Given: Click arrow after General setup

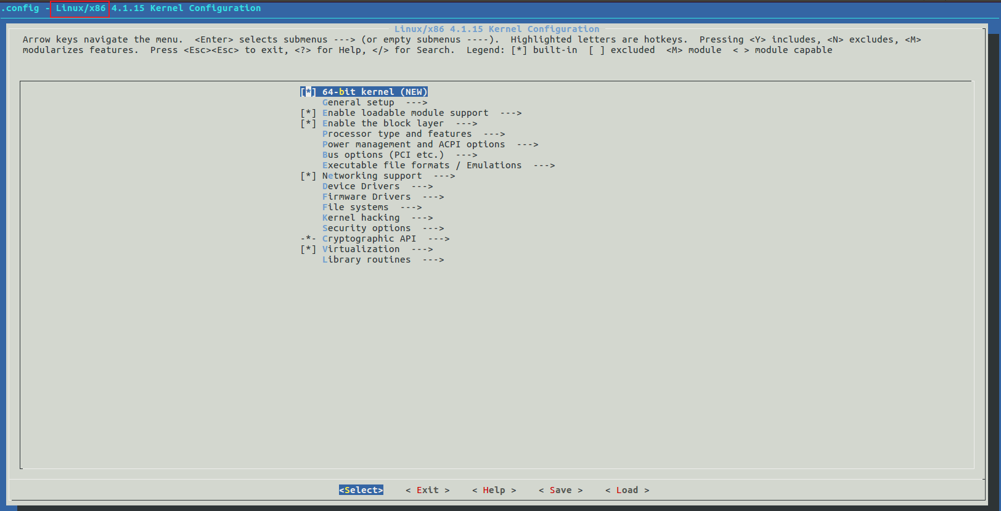Looking at the screenshot, I should (417, 102).
